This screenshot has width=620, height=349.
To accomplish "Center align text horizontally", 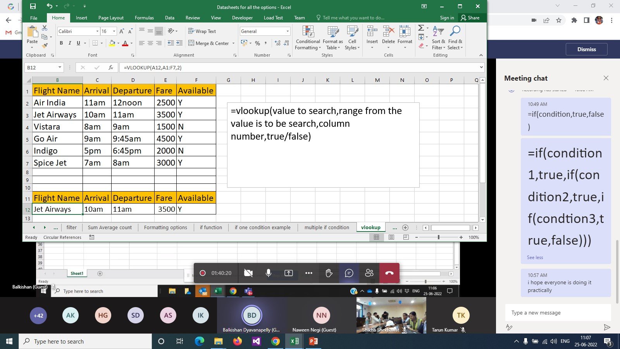I will pos(150,43).
